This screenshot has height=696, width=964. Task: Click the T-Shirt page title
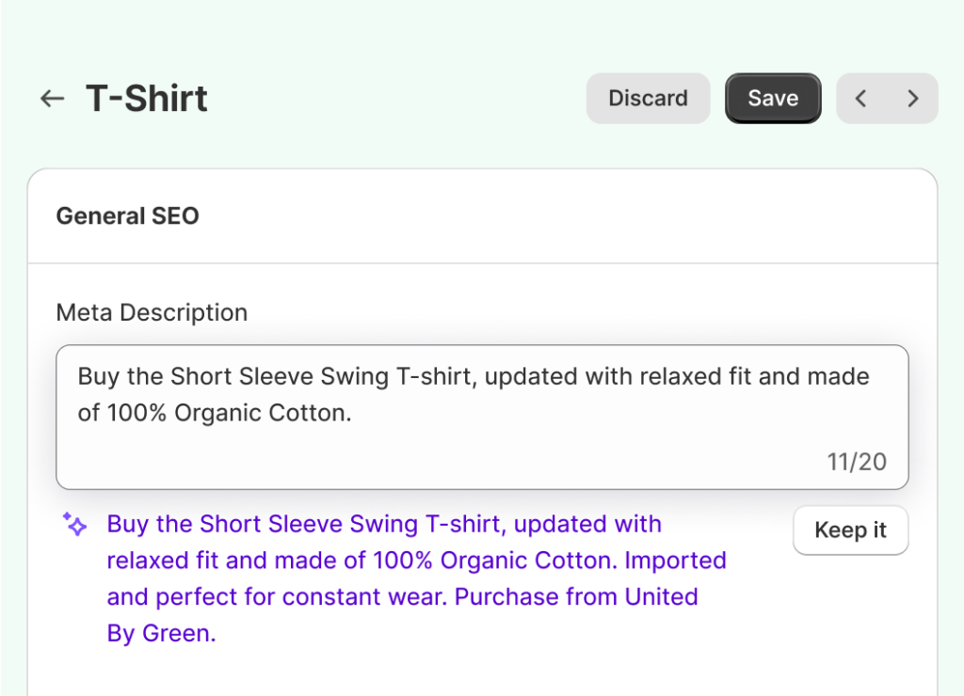coord(147,99)
